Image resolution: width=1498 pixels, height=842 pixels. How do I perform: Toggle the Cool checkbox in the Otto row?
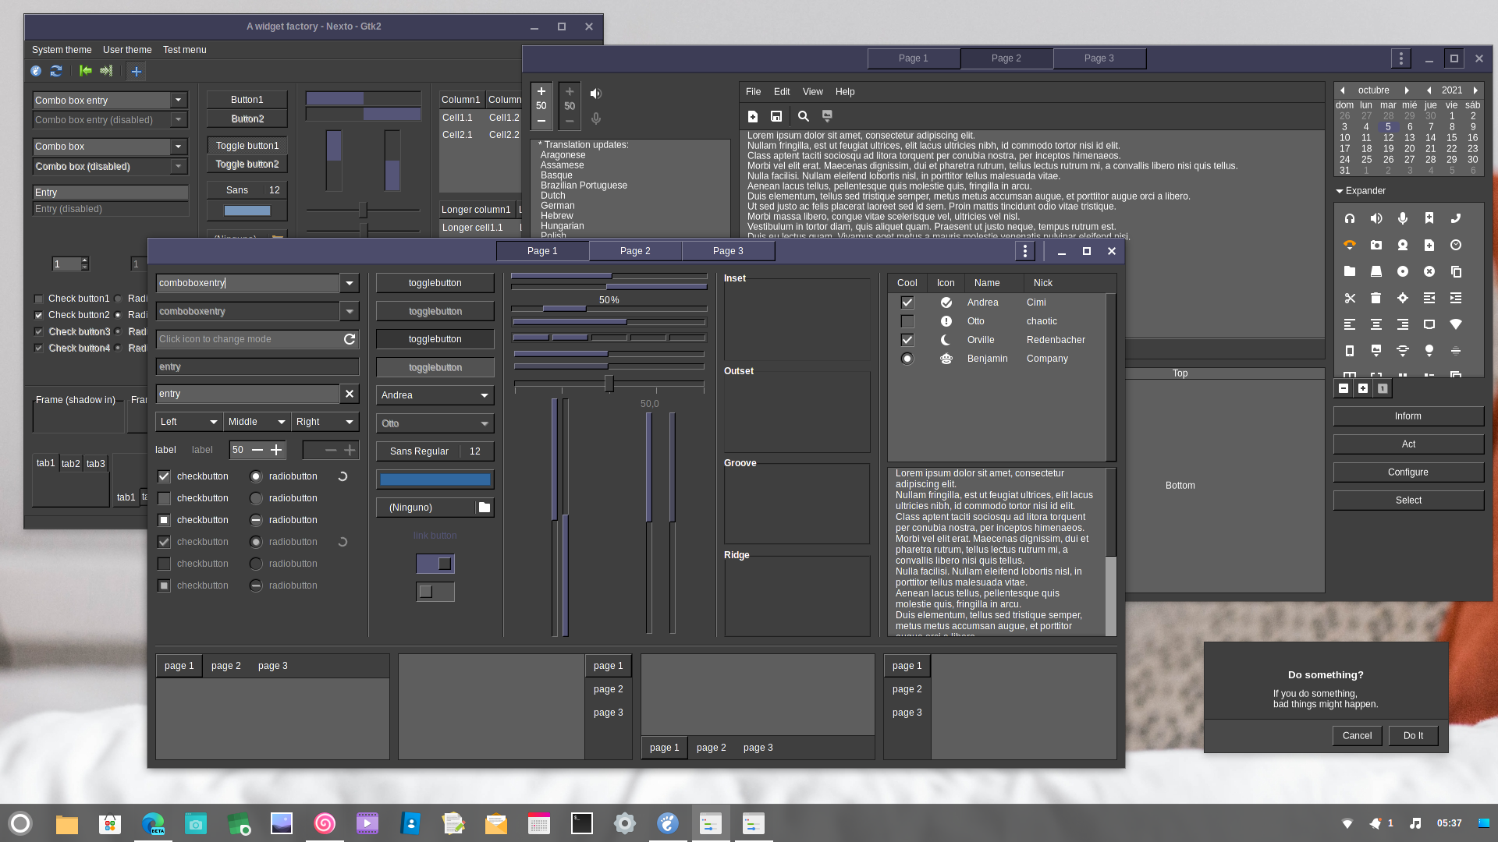[x=907, y=321]
